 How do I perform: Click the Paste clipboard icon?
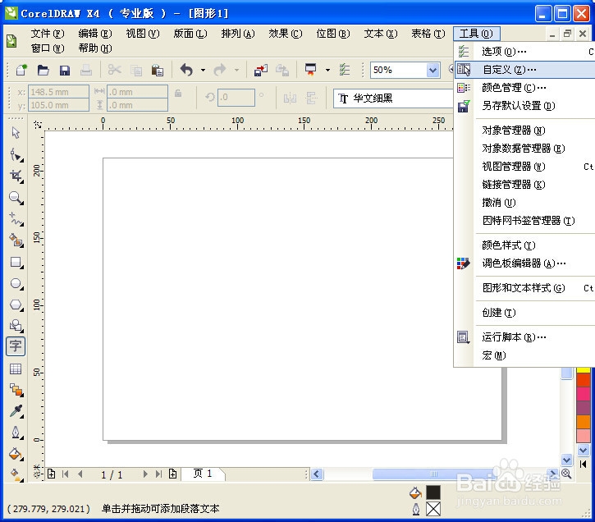pyautogui.click(x=157, y=71)
